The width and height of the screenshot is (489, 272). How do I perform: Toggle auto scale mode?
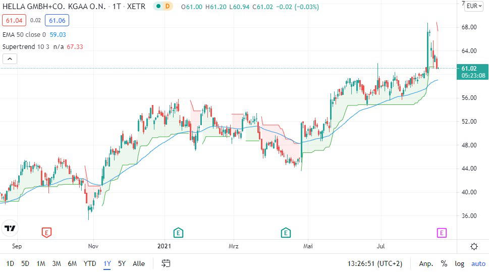click(x=478, y=263)
